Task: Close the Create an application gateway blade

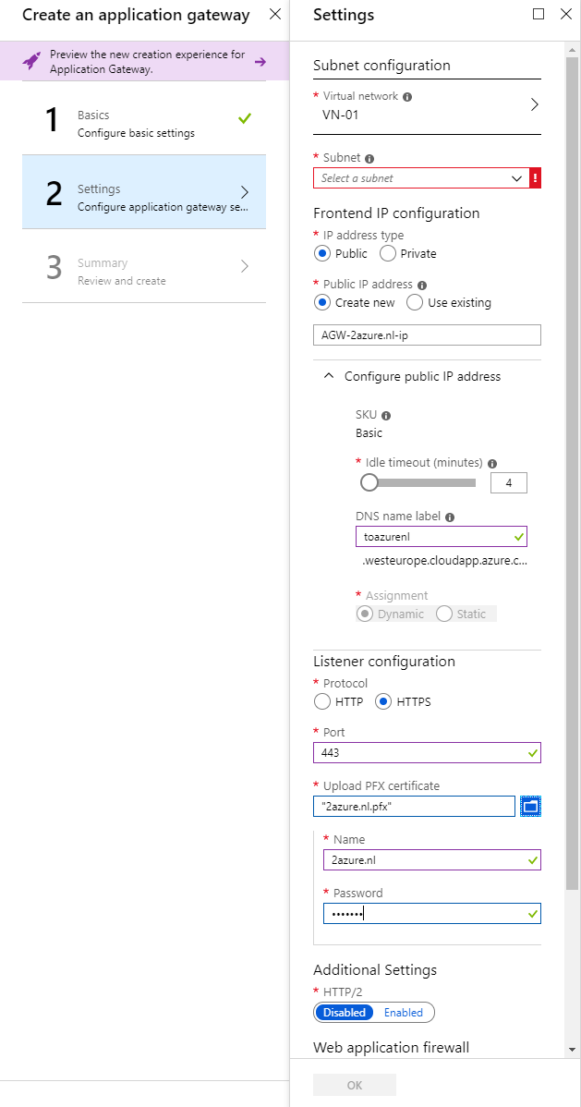Action: click(x=275, y=14)
